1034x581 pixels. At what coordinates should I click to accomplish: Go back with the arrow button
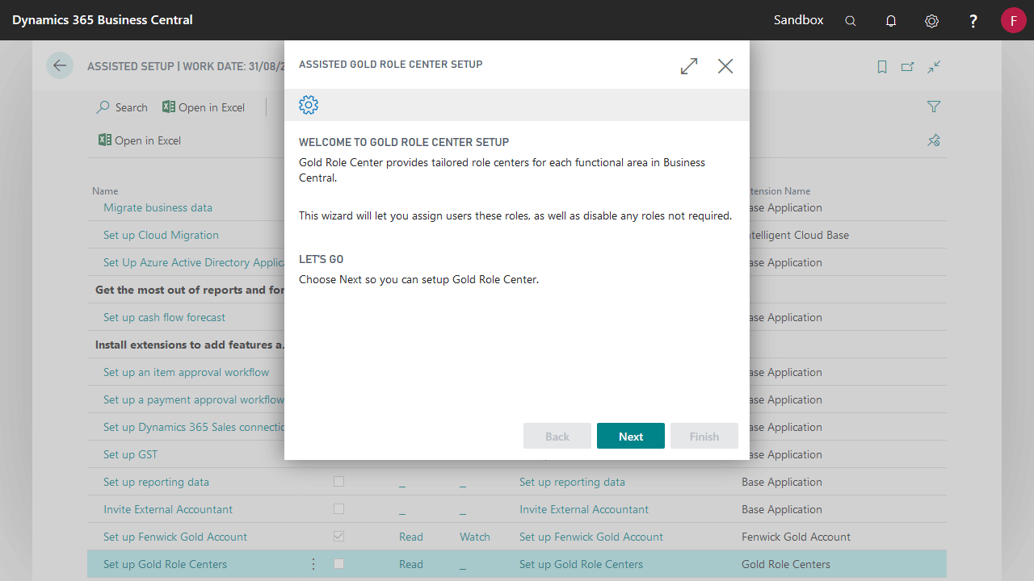(60, 65)
